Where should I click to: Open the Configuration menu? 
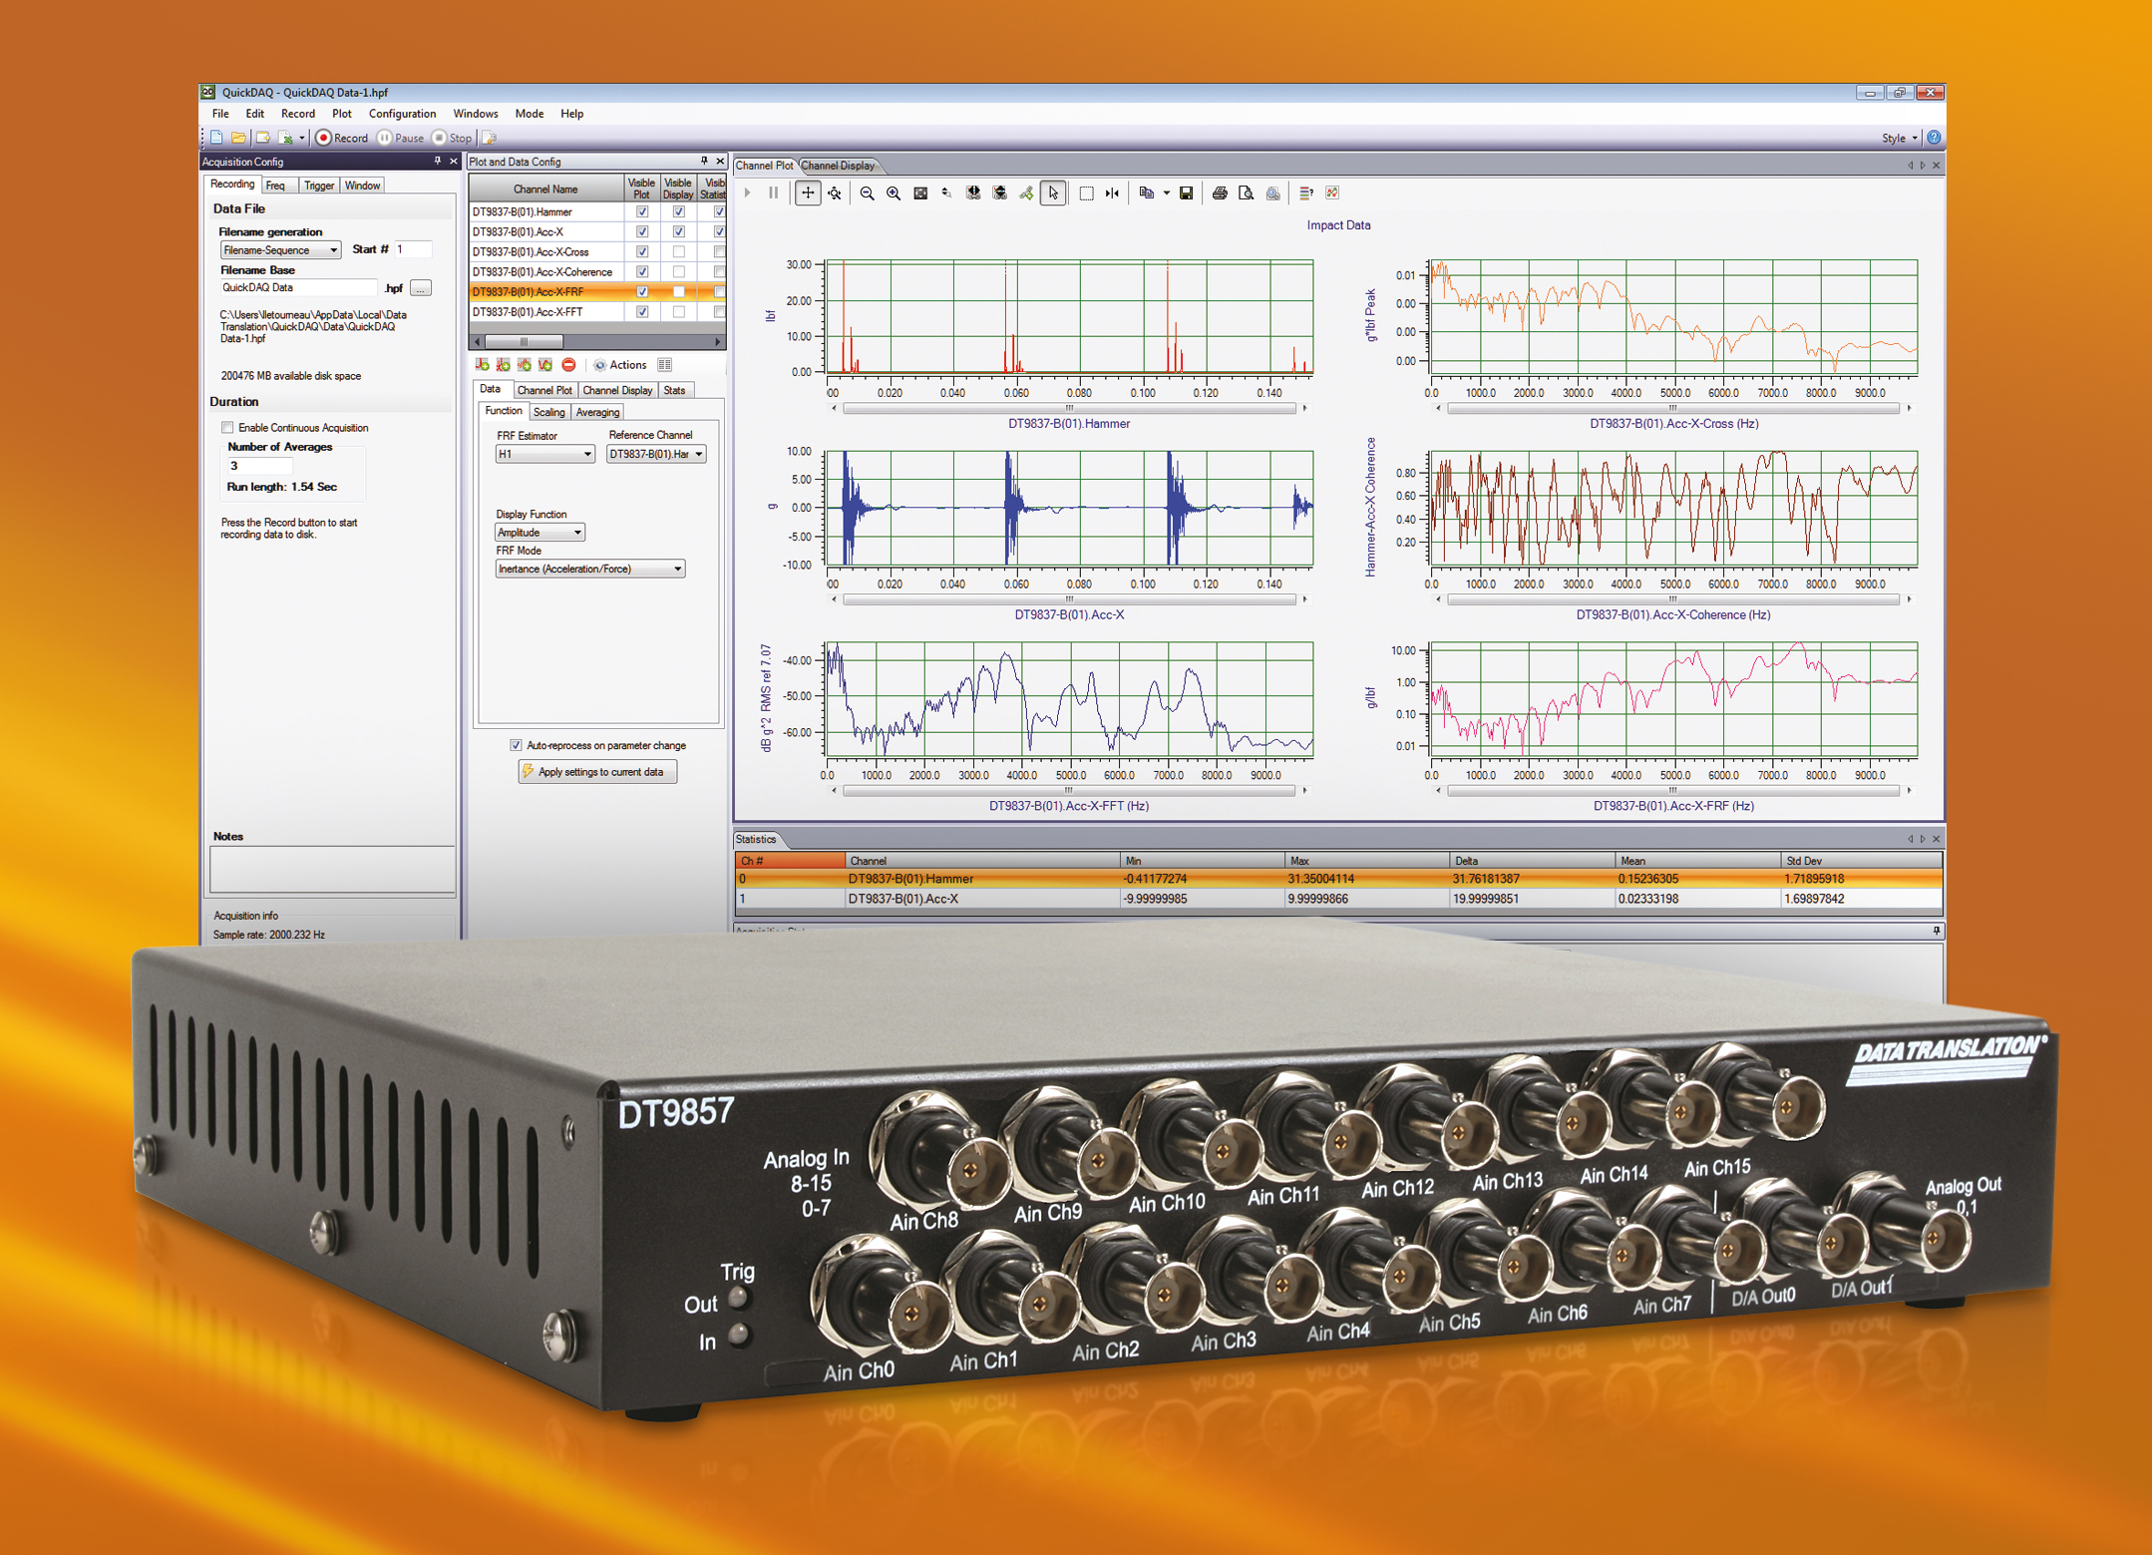coord(402,114)
